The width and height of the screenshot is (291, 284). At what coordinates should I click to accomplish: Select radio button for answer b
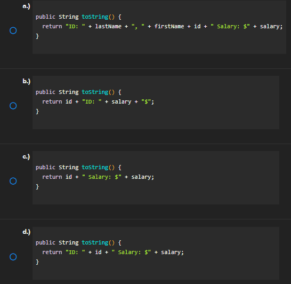pyautogui.click(x=13, y=106)
